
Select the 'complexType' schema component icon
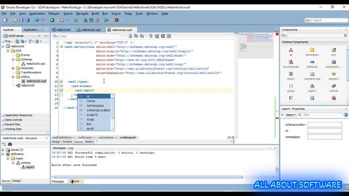point(312,74)
